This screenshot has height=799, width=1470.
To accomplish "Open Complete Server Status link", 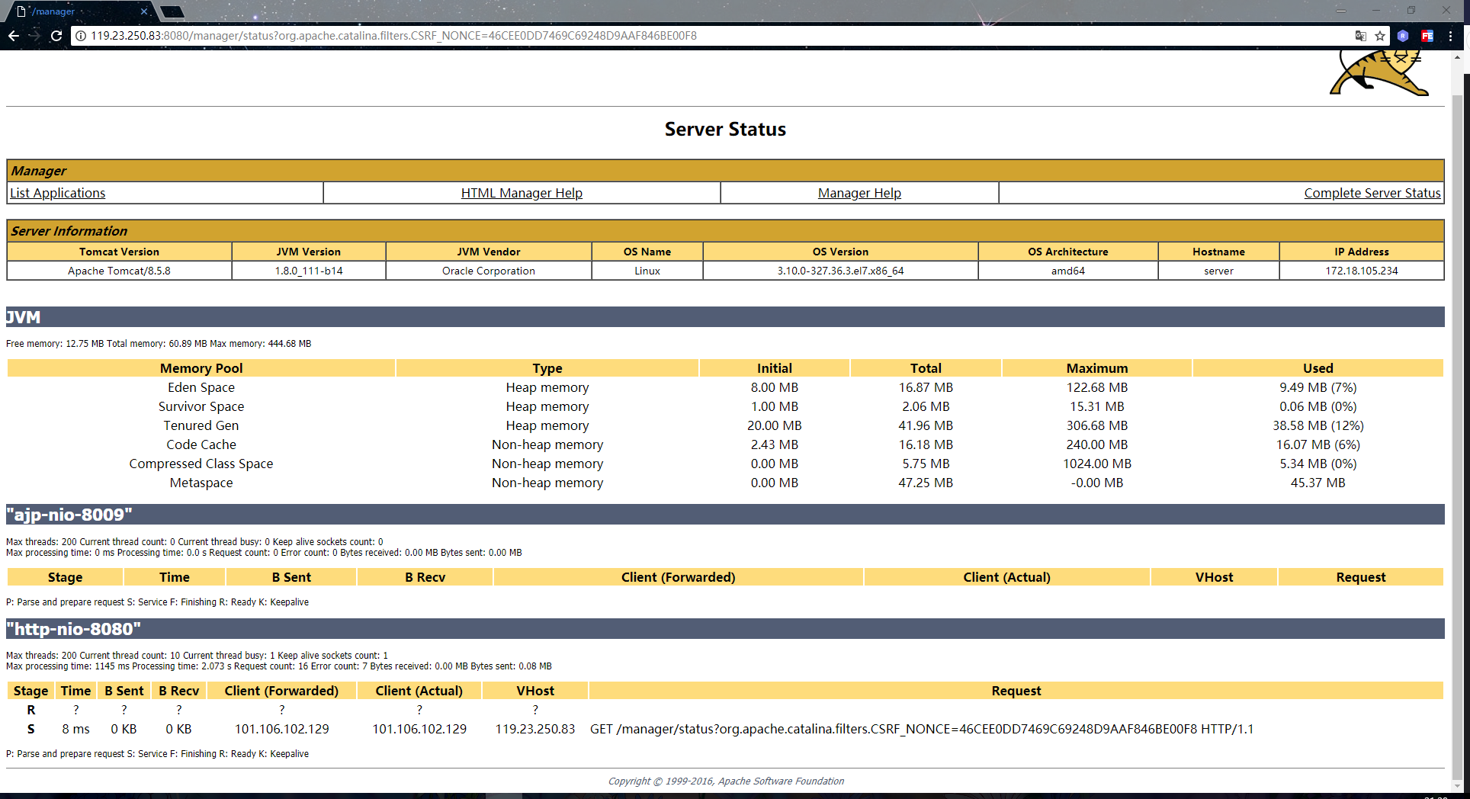I will tap(1372, 193).
